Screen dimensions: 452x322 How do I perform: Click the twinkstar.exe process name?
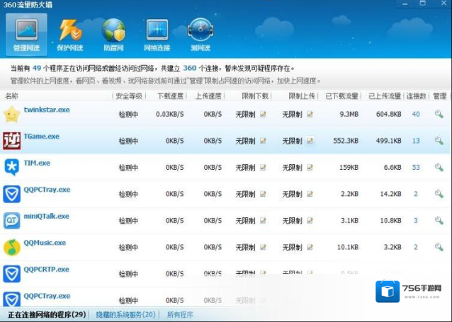pyautogui.click(x=47, y=110)
